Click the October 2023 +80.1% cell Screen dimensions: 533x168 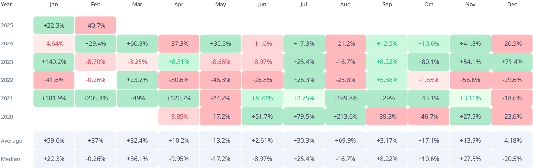pyautogui.click(x=429, y=62)
